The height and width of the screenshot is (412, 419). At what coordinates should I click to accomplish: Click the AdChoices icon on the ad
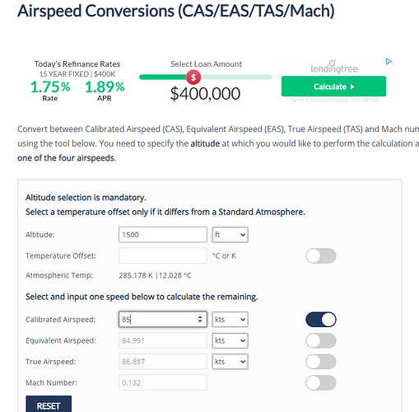[389, 61]
